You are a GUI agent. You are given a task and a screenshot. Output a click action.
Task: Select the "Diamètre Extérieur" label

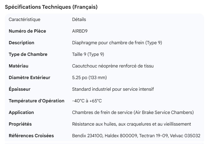(x=29, y=77)
